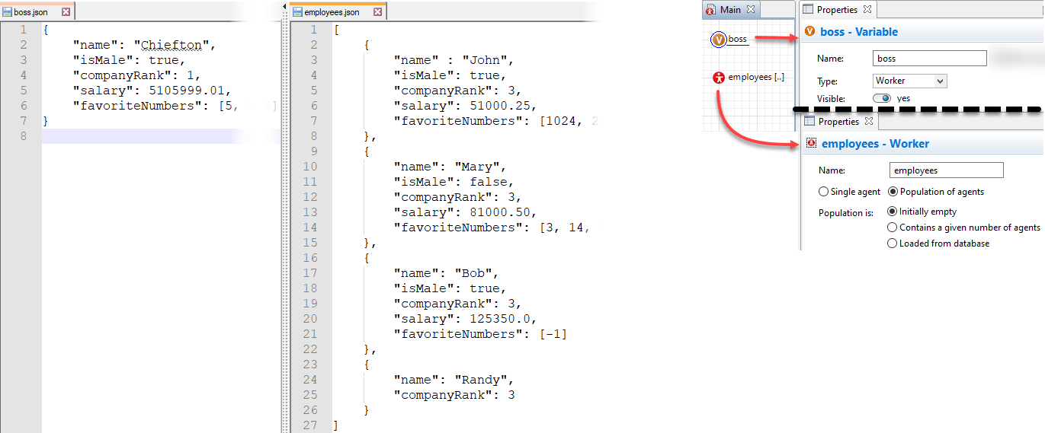This screenshot has width=1045, height=433.
Task: Open the lower Properties tab
Action: tap(838, 122)
